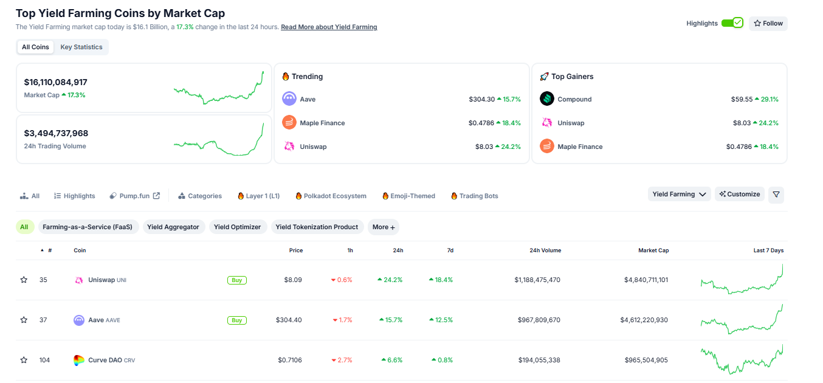Open the Polkadot Ecosystem category tab
This screenshot has height=383, width=823.
[331, 196]
